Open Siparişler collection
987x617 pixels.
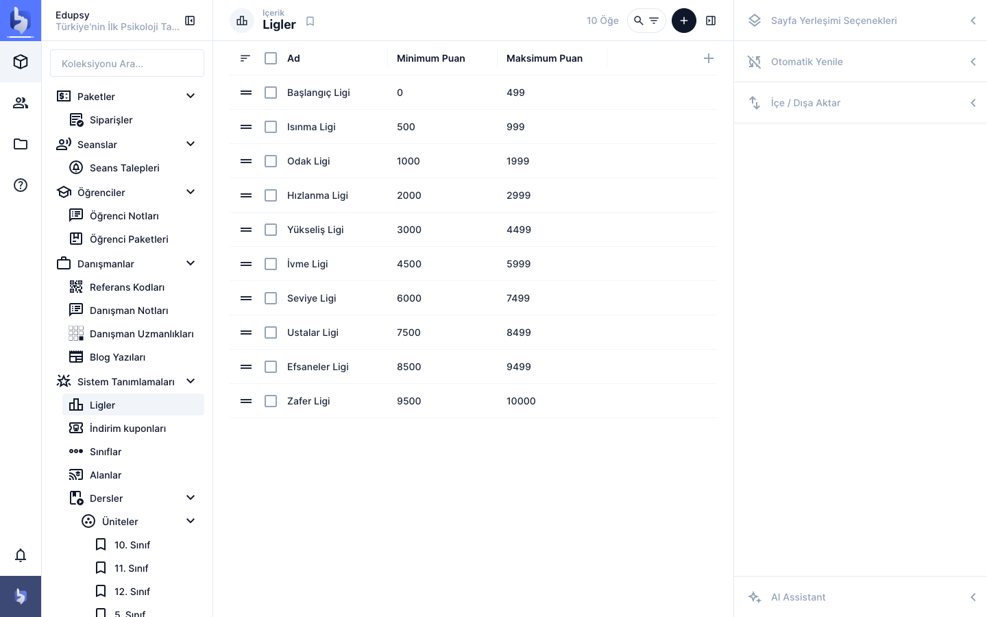[x=133, y=120]
